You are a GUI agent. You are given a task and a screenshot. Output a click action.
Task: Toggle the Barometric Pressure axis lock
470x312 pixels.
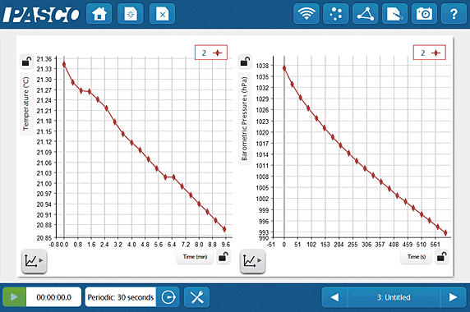[x=245, y=62]
